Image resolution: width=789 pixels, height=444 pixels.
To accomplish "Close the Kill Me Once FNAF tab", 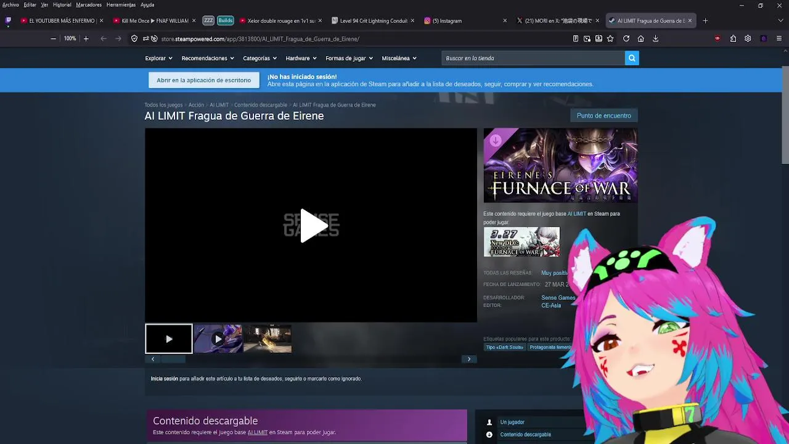I will [194, 20].
